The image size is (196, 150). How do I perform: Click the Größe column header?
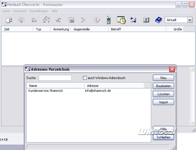click(175, 29)
